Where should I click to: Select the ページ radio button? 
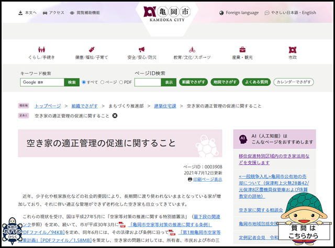(103, 82)
